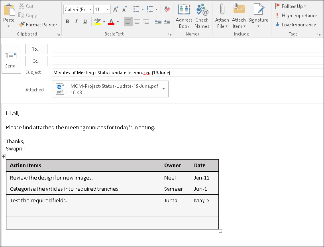Screen dimensions: 324x247
Task: Expand the bullet style options
Action: 143,9
